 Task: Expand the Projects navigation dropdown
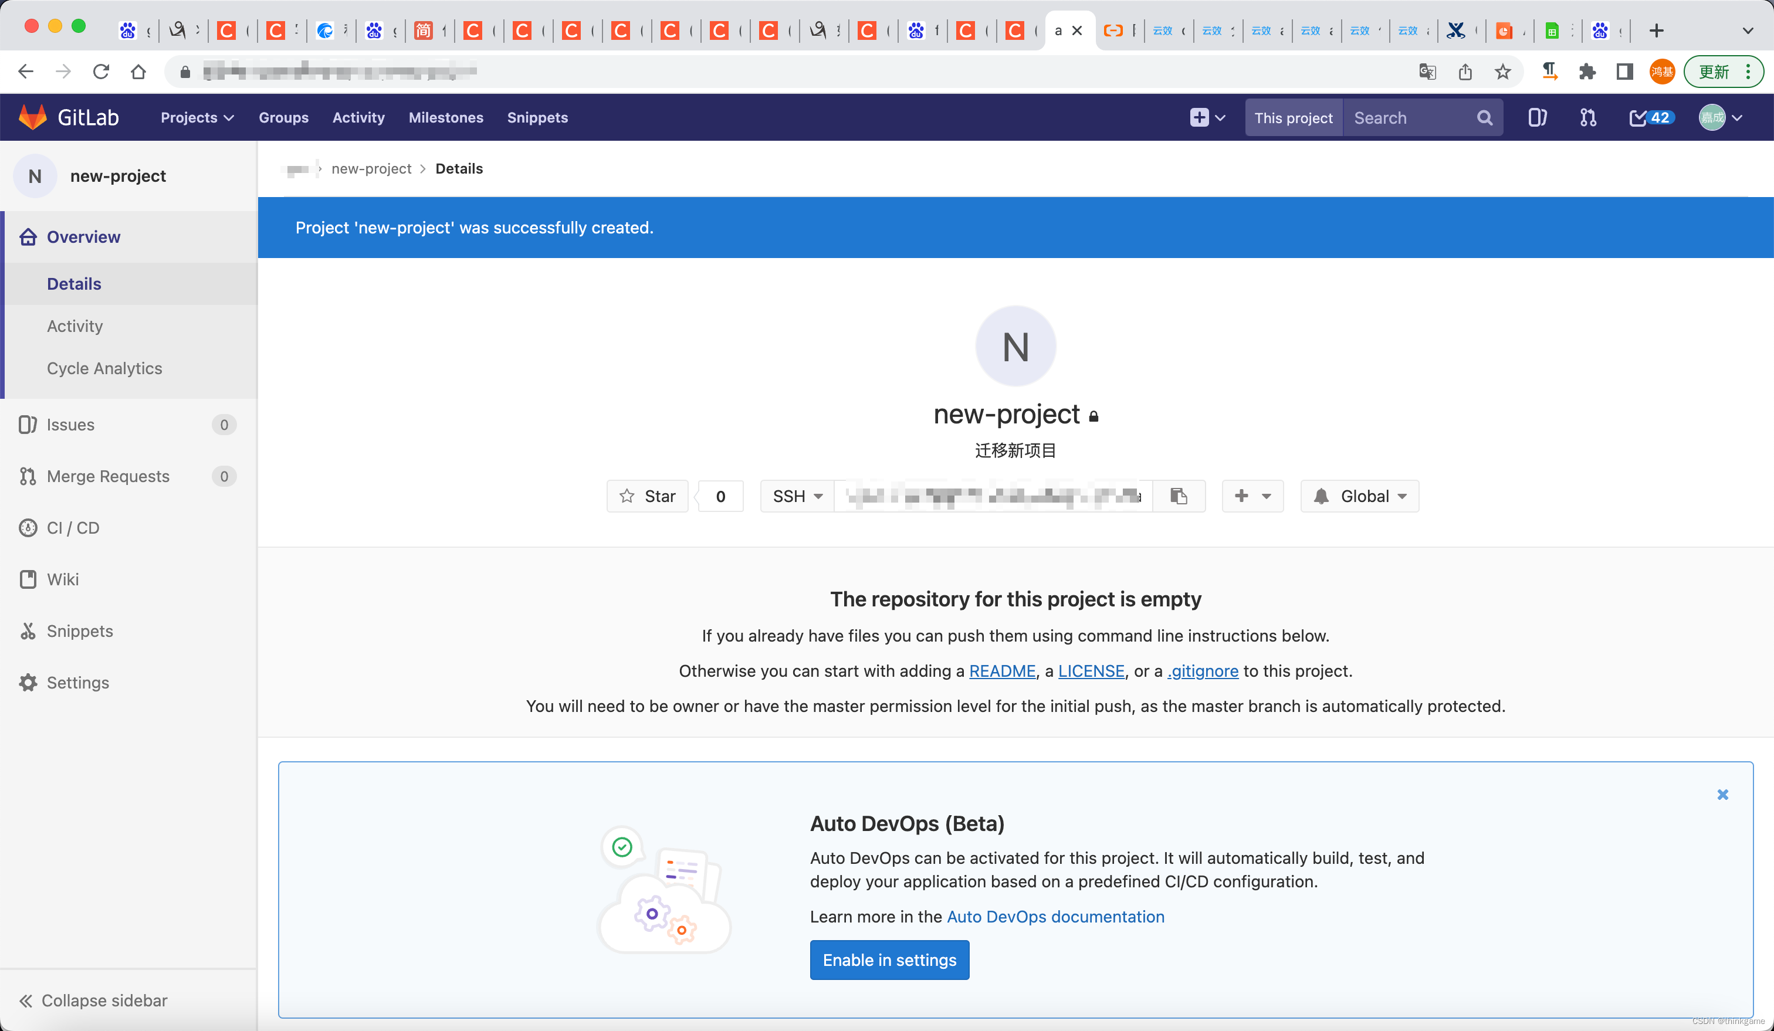click(197, 118)
